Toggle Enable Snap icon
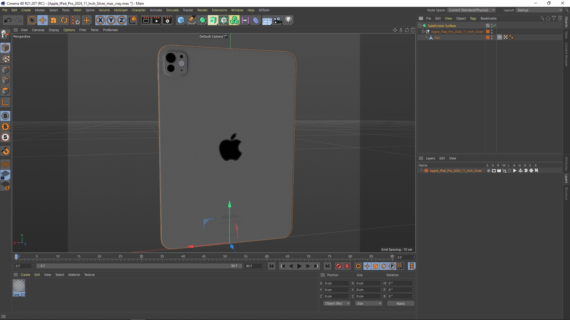The image size is (570, 320). coord(5,116)
